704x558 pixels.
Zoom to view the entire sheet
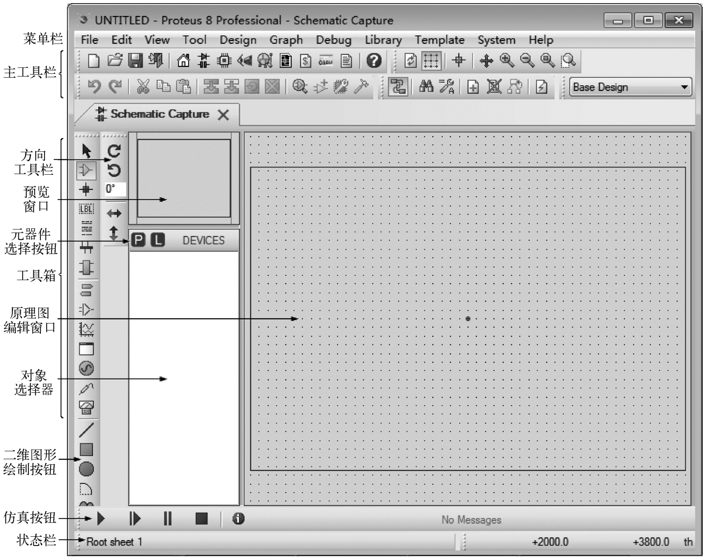click(x=548, y=60)
